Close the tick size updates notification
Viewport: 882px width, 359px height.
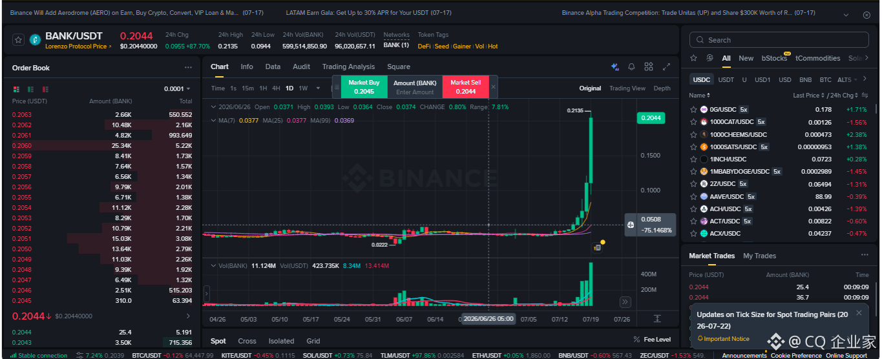[859, 313]
